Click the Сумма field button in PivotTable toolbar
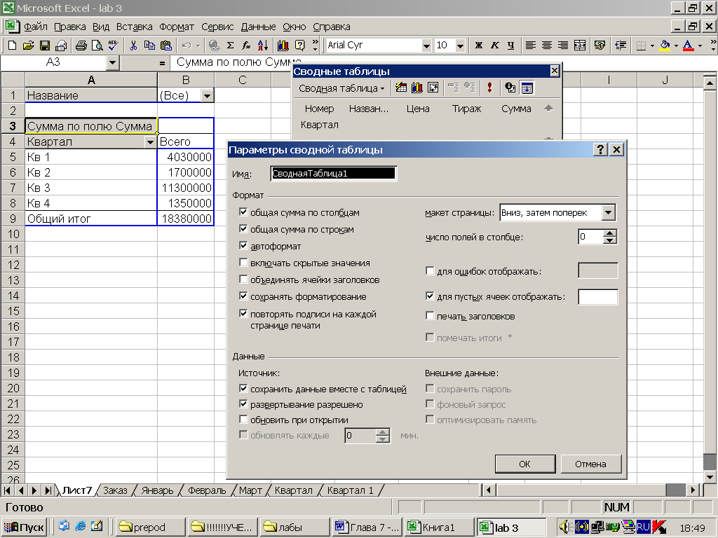This screenshot has height=538, width=718. pyautogui.click(x=516, y=109)
